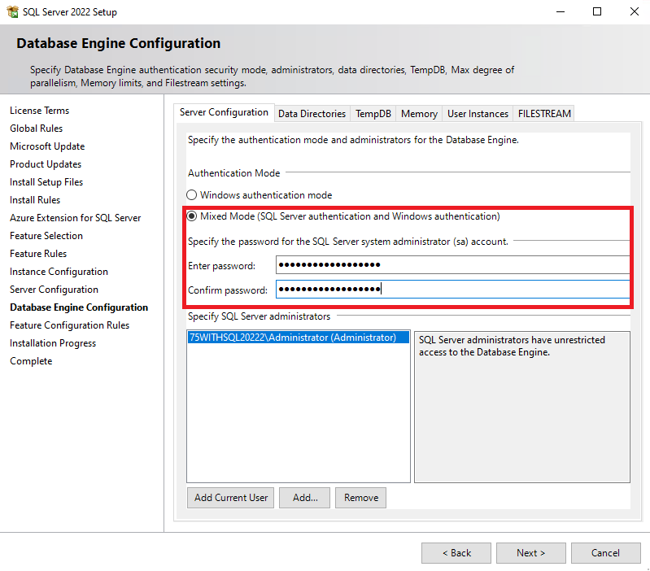Click Microsoft Update step in sidebar
This screenshot has width=650, height=571.
click(x=47, y=146)
